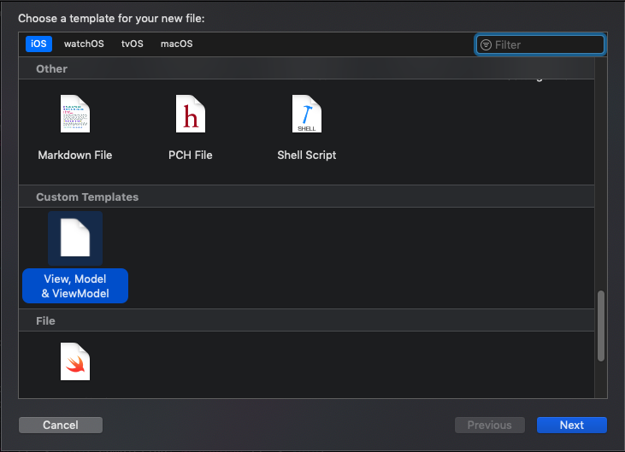
Task: Select the Markdown File template icon
Action: coord(75,114)
